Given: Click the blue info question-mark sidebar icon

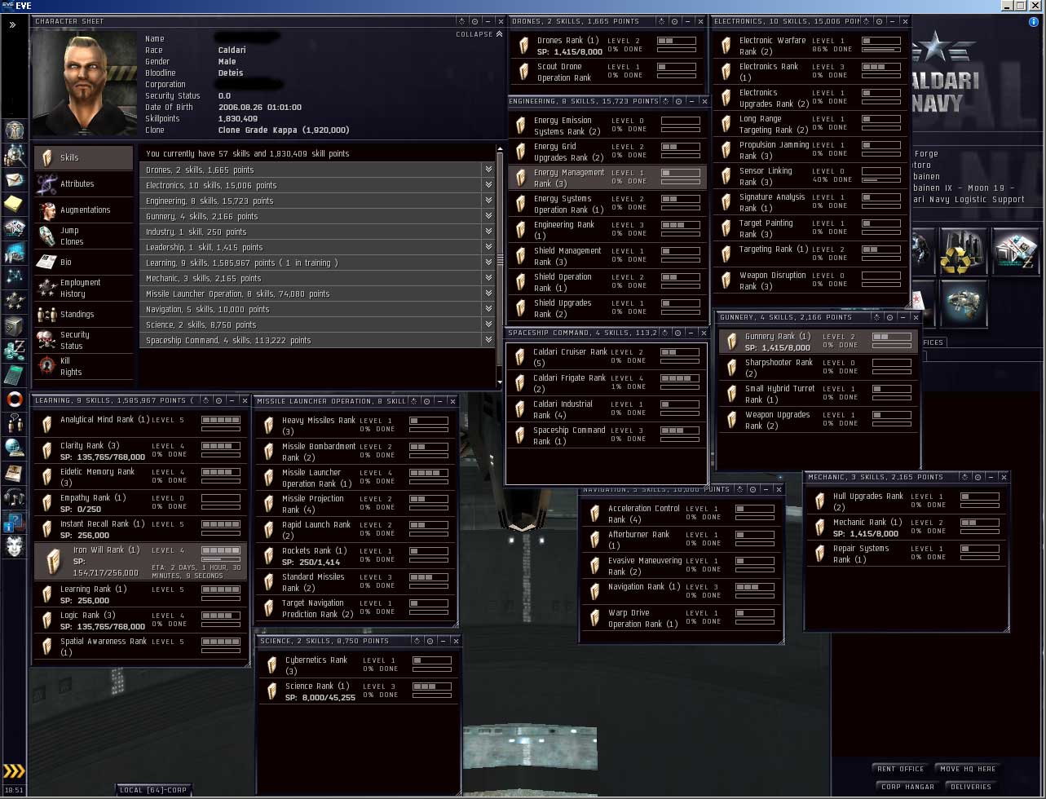Looking at the screenshot, I should tap(15, 522).
